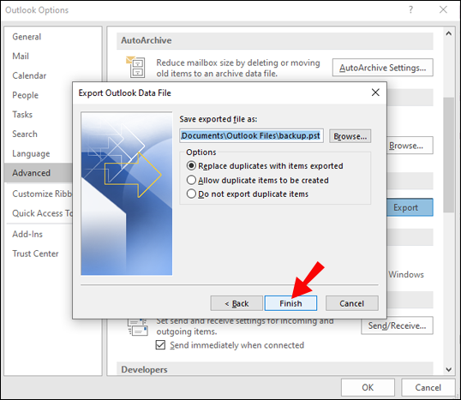Image resolution: width=461 pixels, height=400 pixels.
Task: Open AutoArchive Settings
Action: coord(382,68)
